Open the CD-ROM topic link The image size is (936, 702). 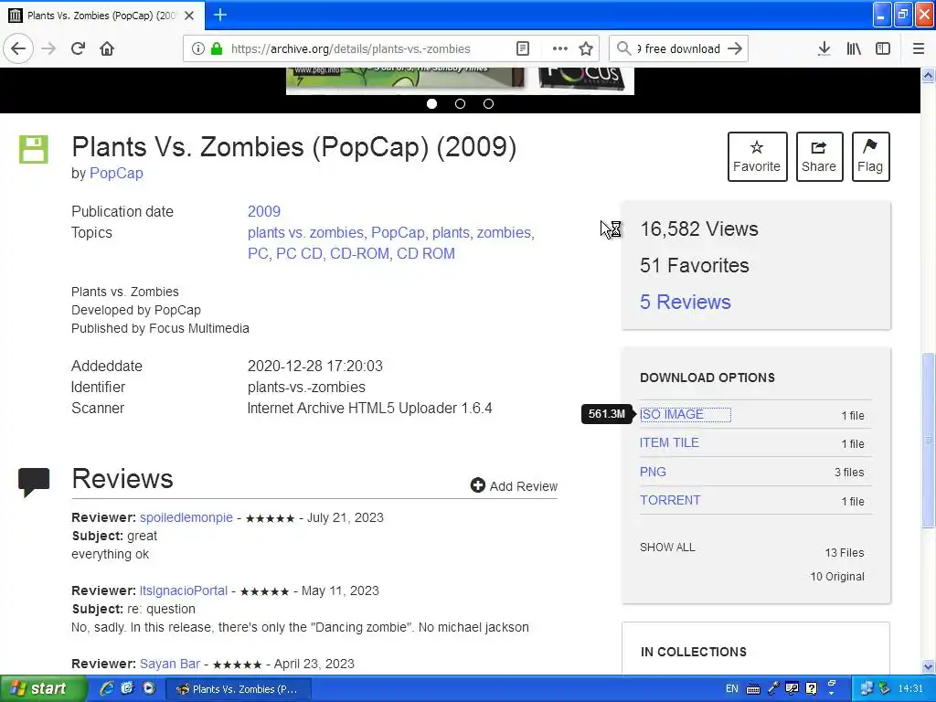click(359, 253)
